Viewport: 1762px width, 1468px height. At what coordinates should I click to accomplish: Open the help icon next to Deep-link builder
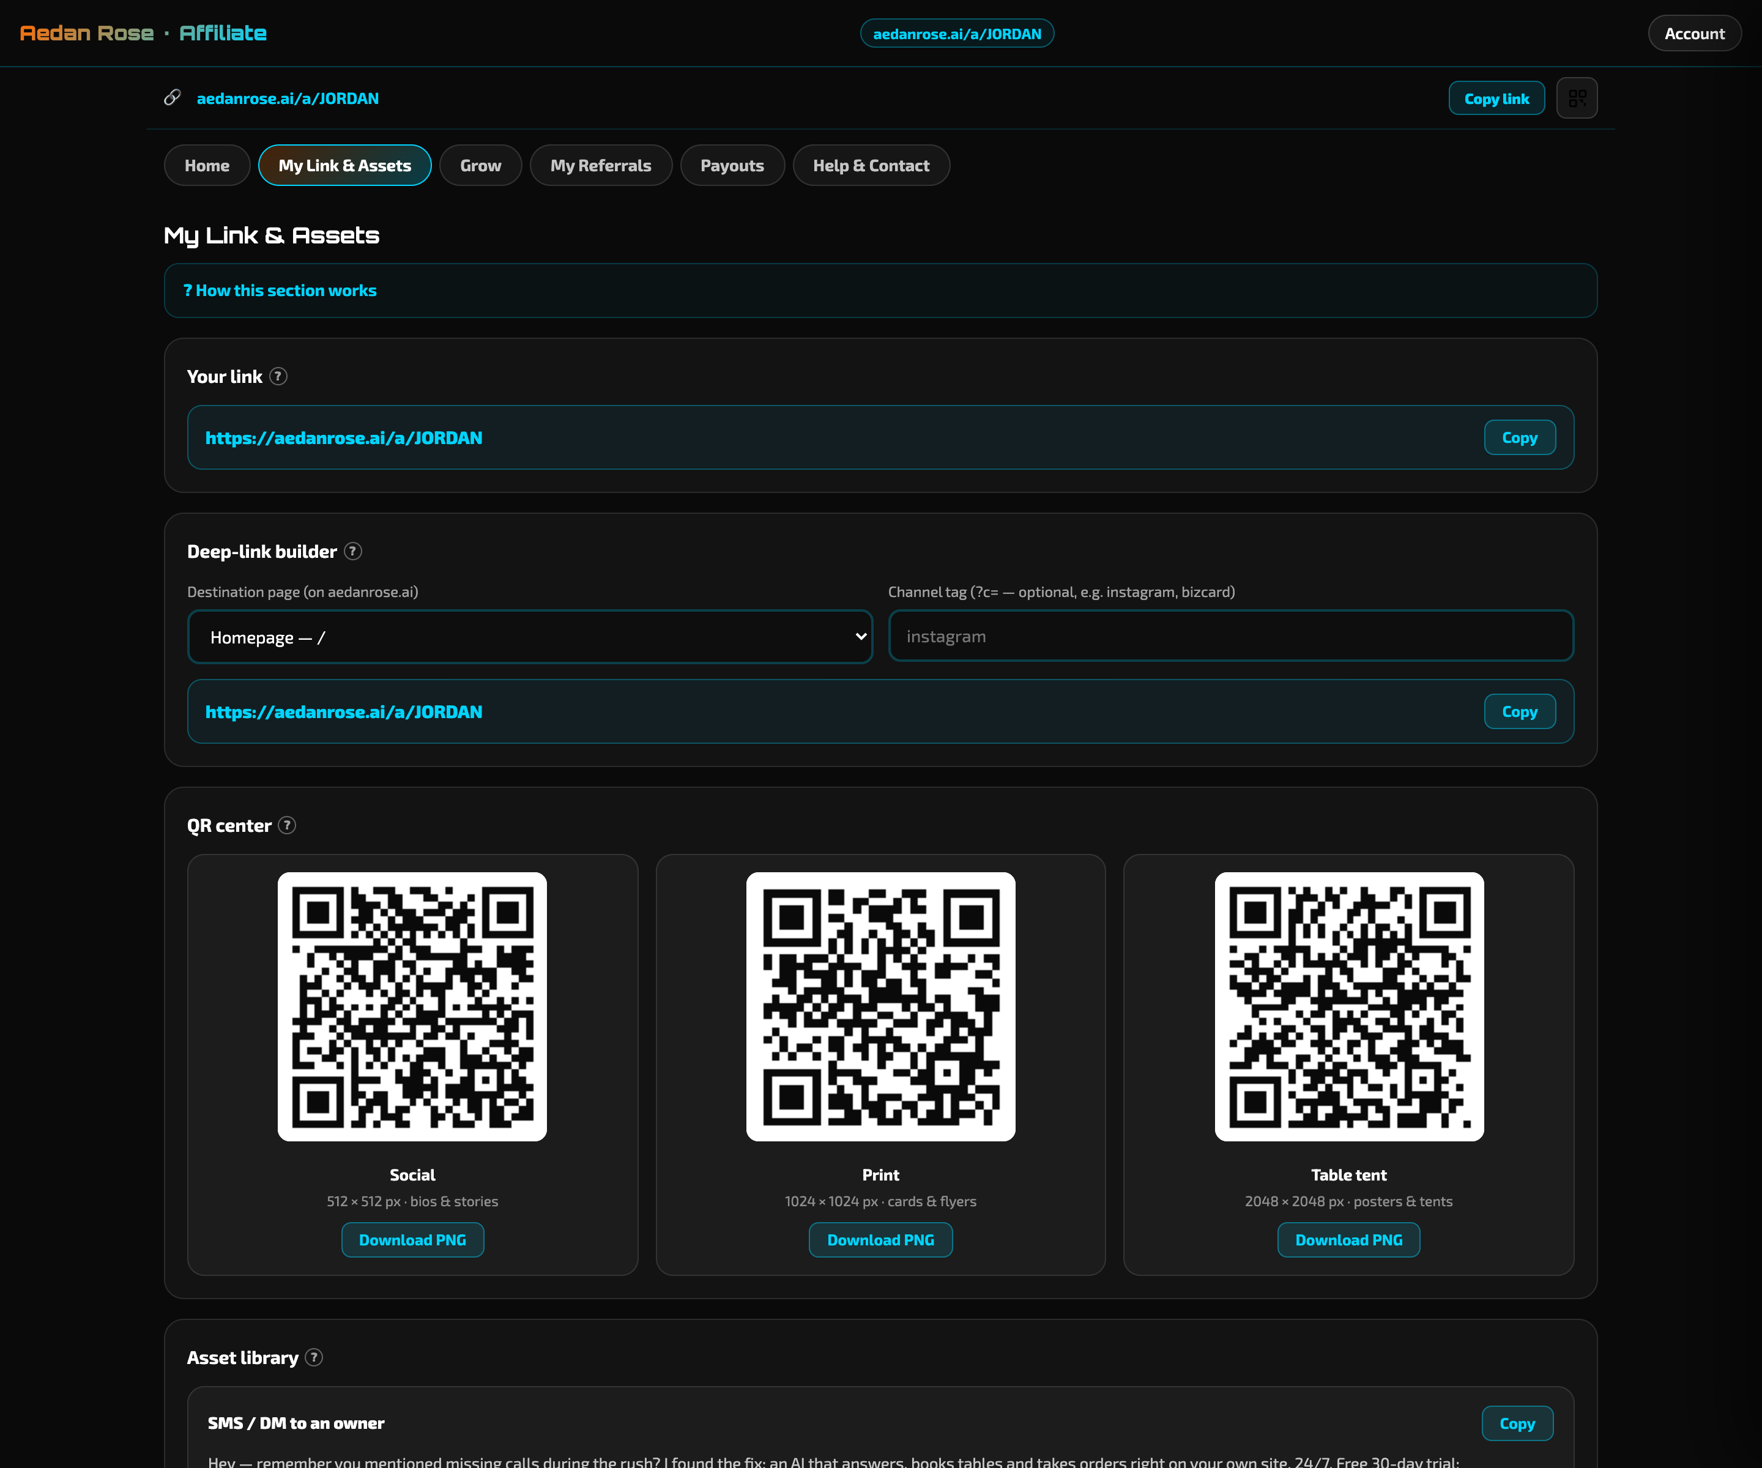(x=353, y=551)
